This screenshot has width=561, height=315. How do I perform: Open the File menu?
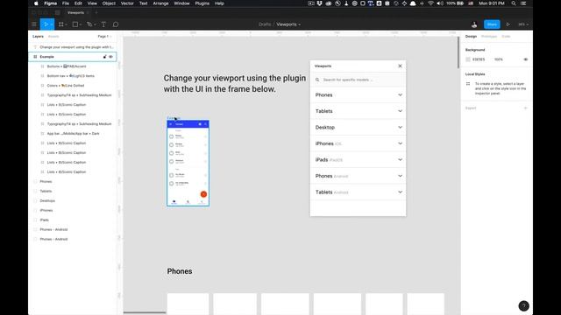pyautogui.click(x=66, y=3)
